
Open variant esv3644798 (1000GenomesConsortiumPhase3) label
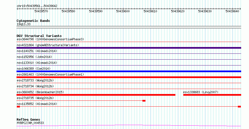pyautogui.click(x=50, y=39)
